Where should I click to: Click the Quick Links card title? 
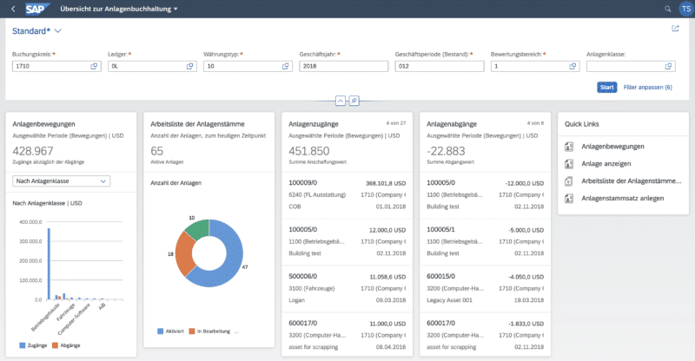point(581,124)
